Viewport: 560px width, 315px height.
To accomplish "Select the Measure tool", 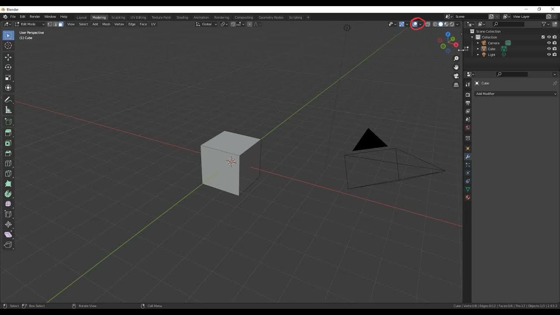I will [x=8, y=110].
